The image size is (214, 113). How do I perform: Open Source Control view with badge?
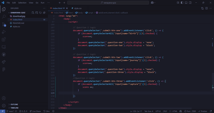(x=4, y=24)
